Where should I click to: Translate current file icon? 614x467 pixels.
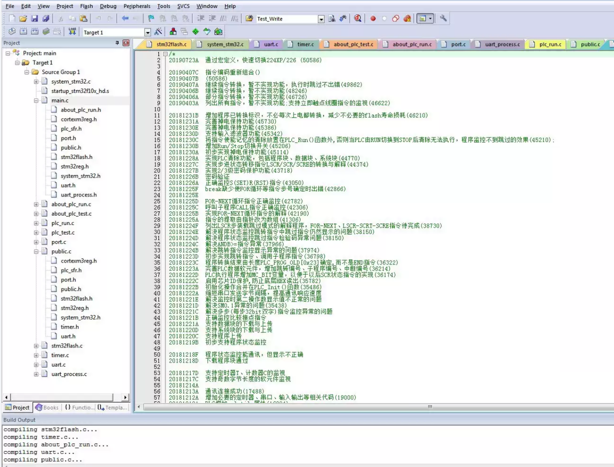point(12,32)
